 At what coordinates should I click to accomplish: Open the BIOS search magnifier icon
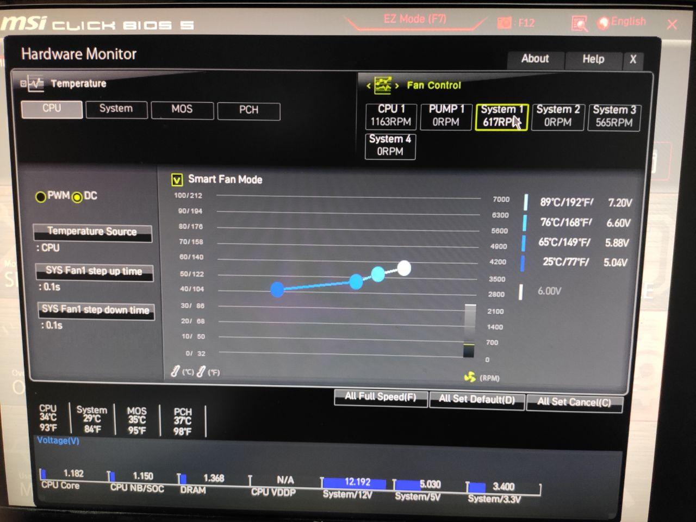pyautogui.click(x=580, y=23)
